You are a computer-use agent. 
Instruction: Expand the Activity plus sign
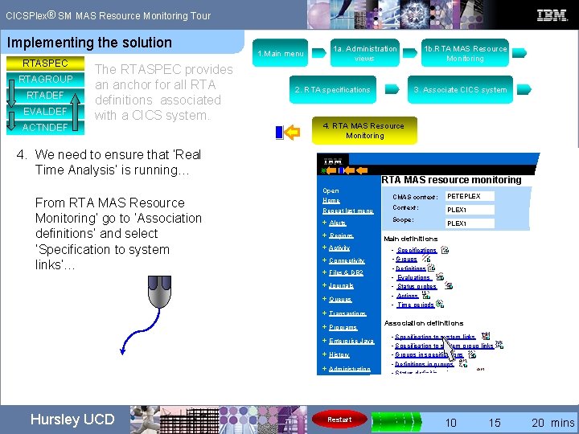tap(324, 248)
